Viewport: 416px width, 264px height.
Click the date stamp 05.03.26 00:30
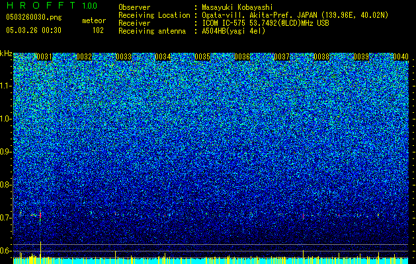[34, 30]
